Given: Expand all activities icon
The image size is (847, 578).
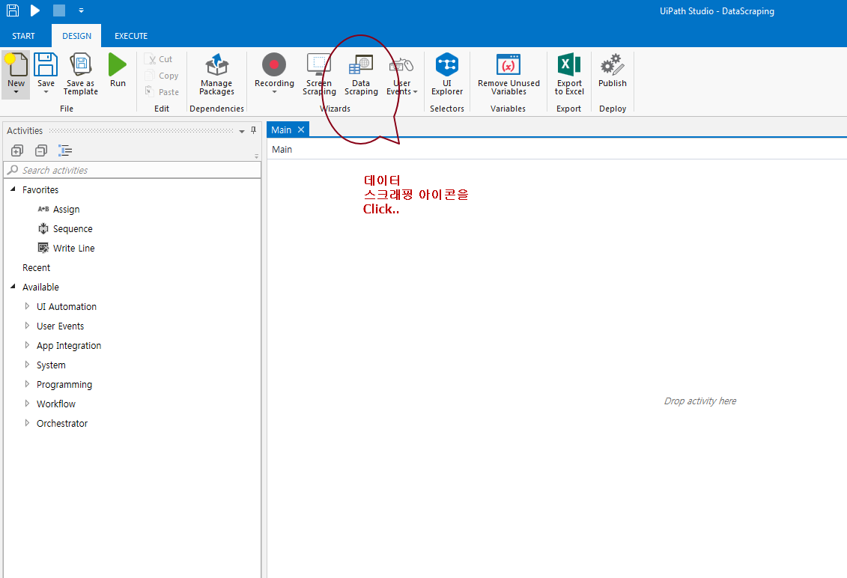Looking at the screenshot, I should pyautogui.click(x=17, y=150).
